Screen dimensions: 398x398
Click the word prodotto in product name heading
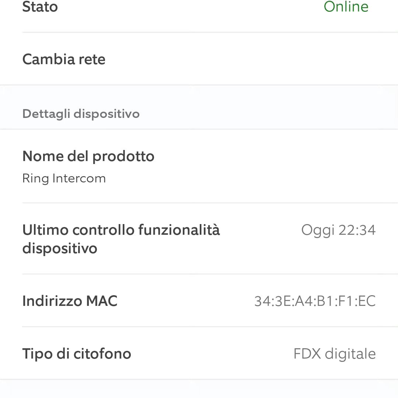[123, 156]
